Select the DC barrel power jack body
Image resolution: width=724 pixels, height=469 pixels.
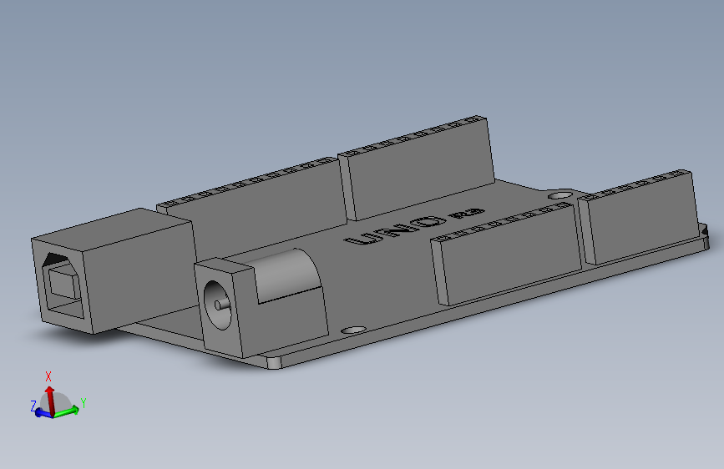pyautogui.click(x=261, y=302)
